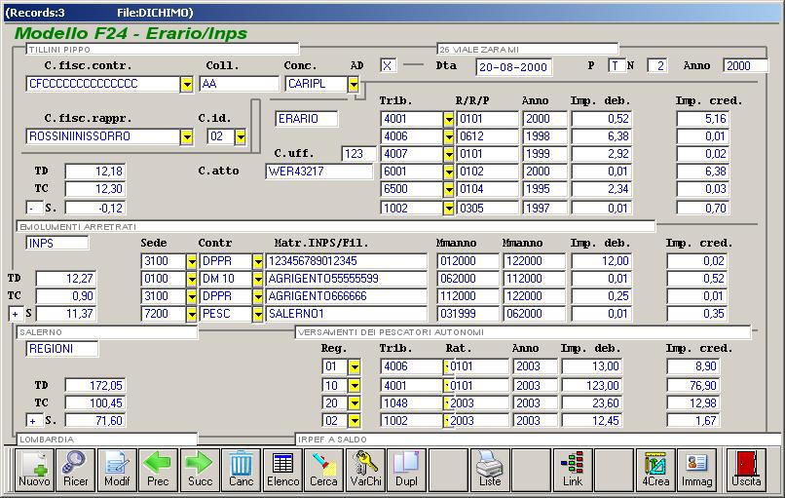The height and width of the screenshot is (498, 785).
Task: Open the Liste printer icon
Action: (490, 469)
